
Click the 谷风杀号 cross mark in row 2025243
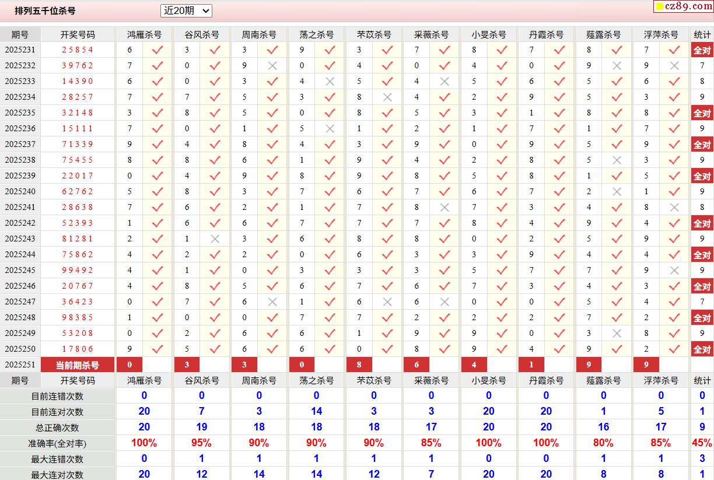click(215, 239)
